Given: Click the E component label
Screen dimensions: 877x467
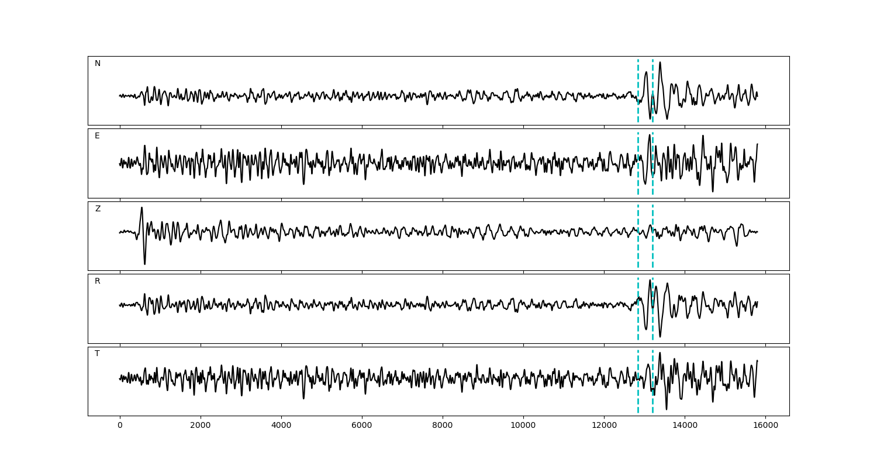Looking at the screenshot, I should 97,136.
